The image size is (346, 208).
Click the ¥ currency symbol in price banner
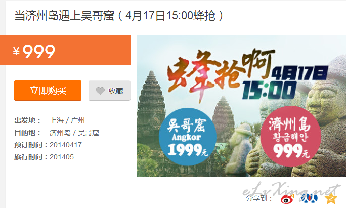pyautogui.click(x=16, y=51)
